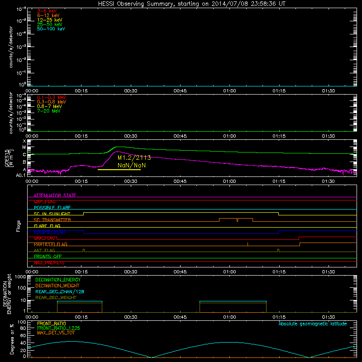
Task: Click the 00:30 tick label under the top keV panel
Action: coord(131,91)
